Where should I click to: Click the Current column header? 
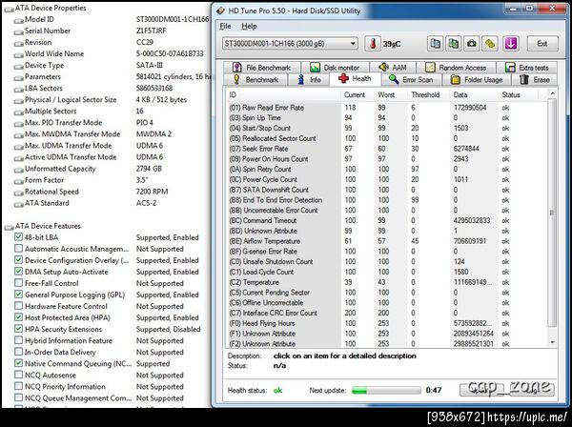pos(357,94)
